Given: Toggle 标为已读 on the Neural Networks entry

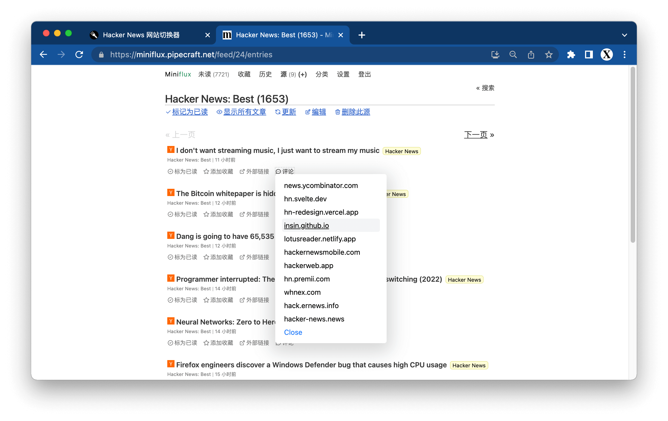Looking at the screenshot, I should (182, 343).
